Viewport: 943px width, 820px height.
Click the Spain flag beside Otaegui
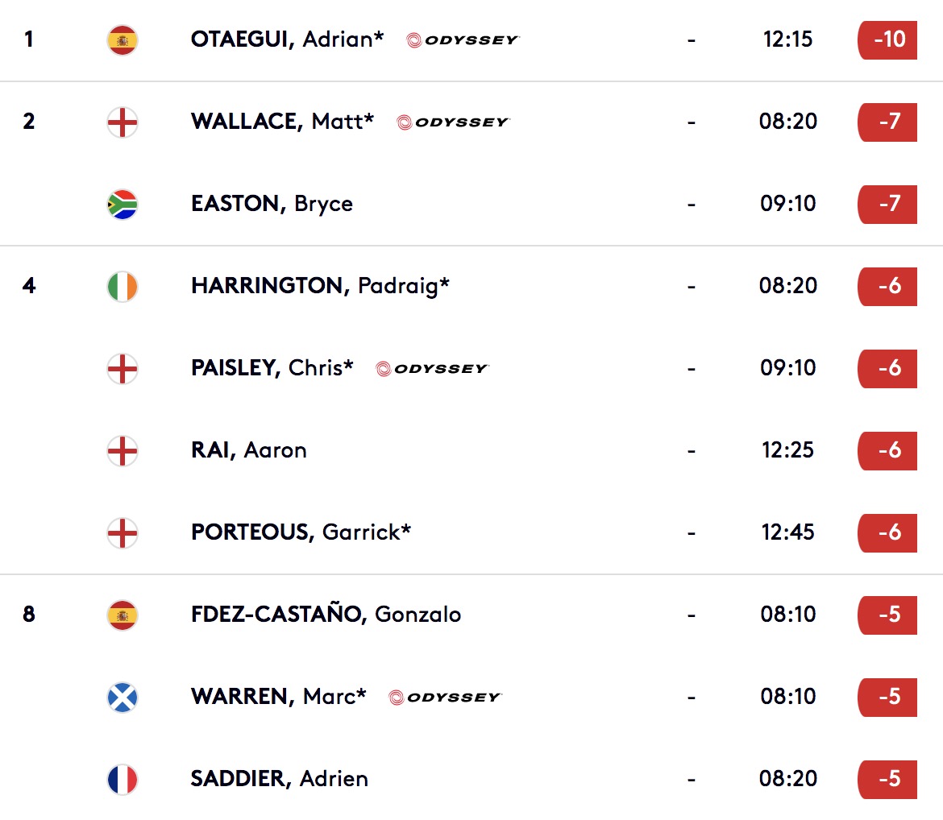[x=122, y=40]
